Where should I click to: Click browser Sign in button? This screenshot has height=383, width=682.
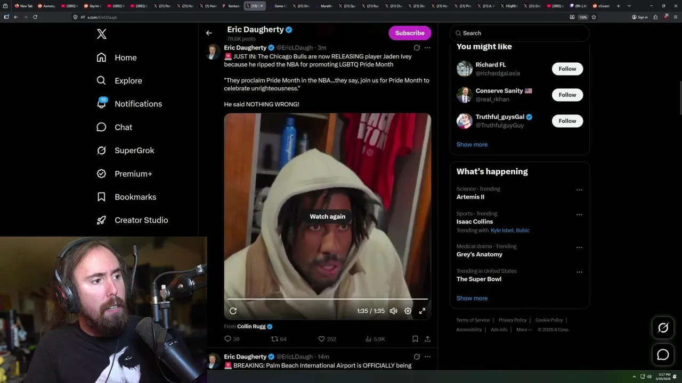tap(639, 17)
